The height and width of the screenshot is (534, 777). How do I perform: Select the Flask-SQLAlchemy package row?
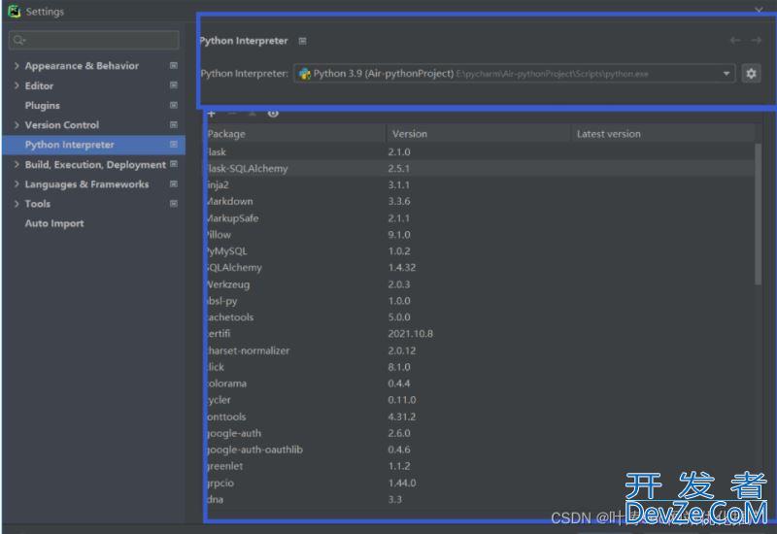480,168
